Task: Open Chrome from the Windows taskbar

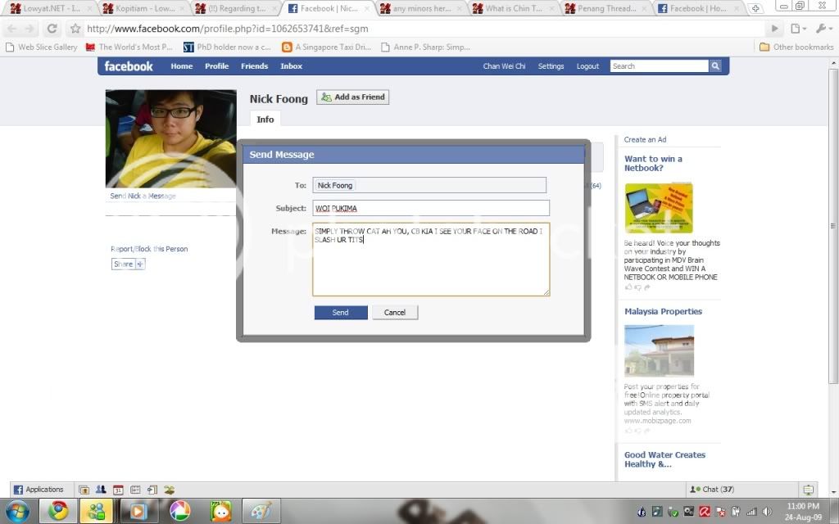Action: pos(57,512)
